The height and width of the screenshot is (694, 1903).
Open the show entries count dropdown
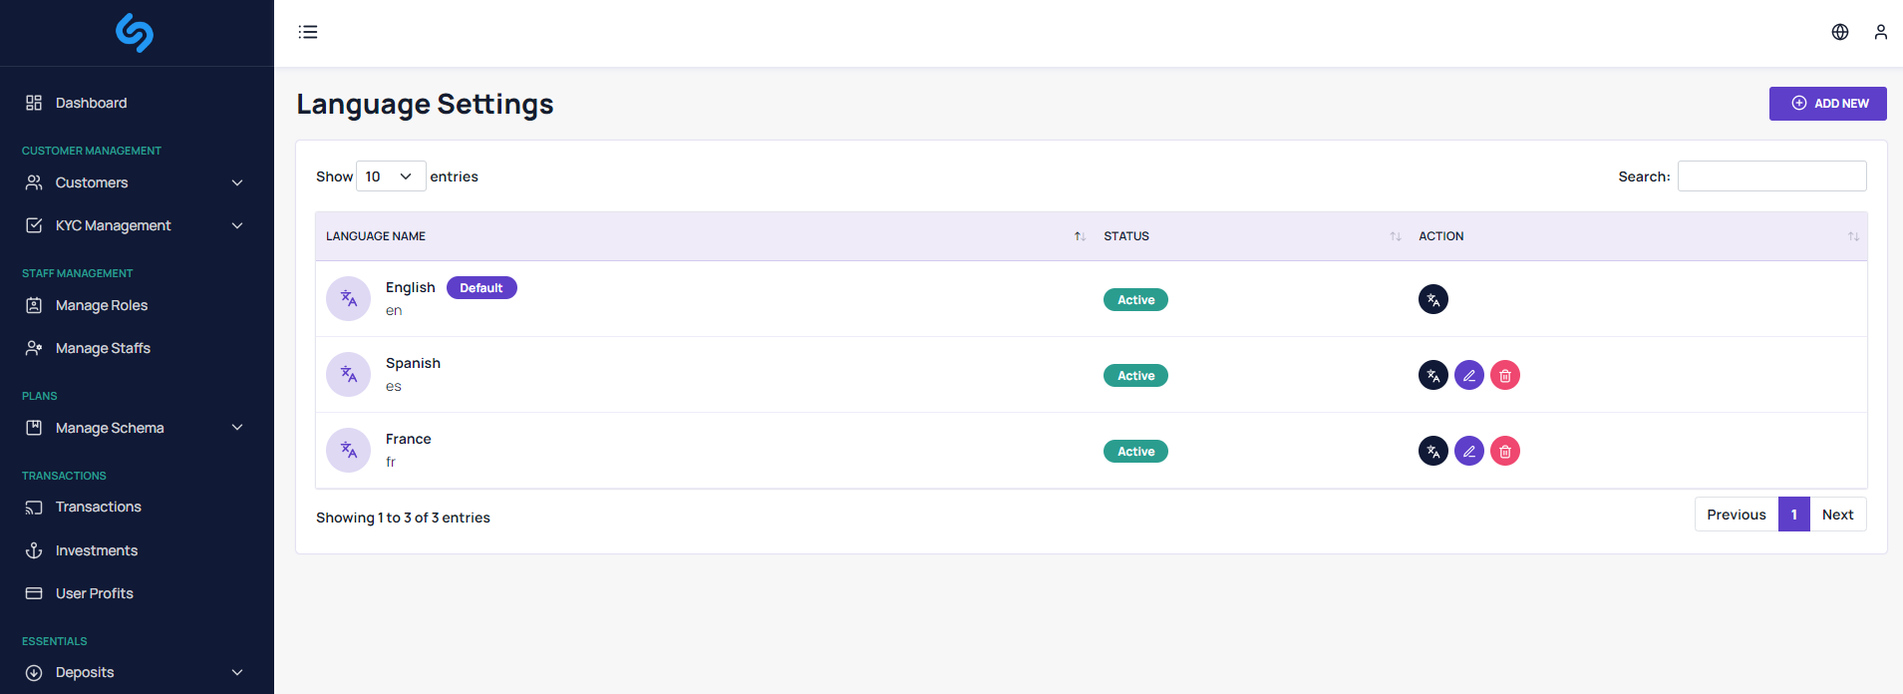coord(390,176)
